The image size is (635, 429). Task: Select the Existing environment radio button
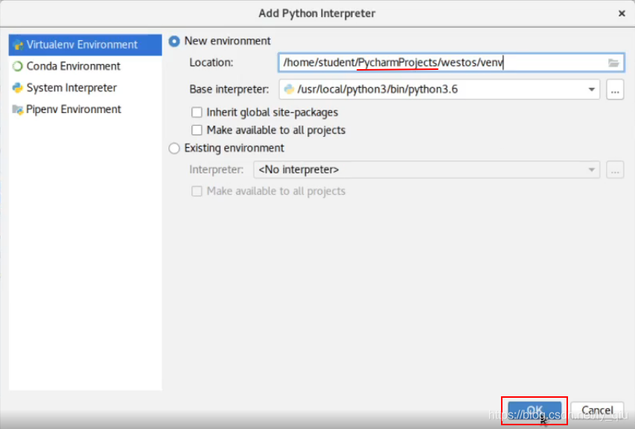(174, 149)
